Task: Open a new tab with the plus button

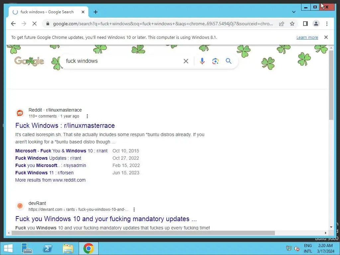Action: click(96, 12)
